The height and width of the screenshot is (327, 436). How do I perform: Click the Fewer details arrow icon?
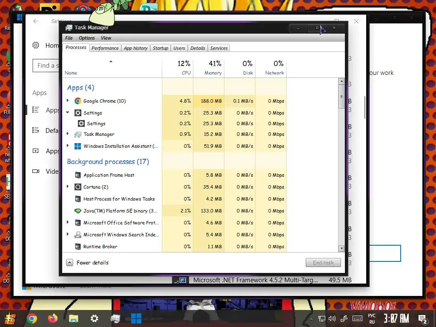[x=69, y=262]
